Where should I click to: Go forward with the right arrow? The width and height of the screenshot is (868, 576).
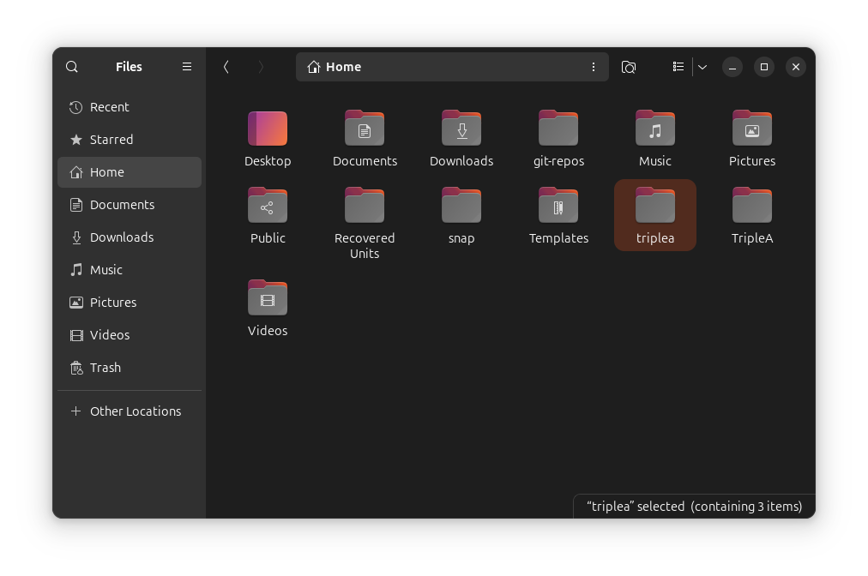tap(261, 67)
